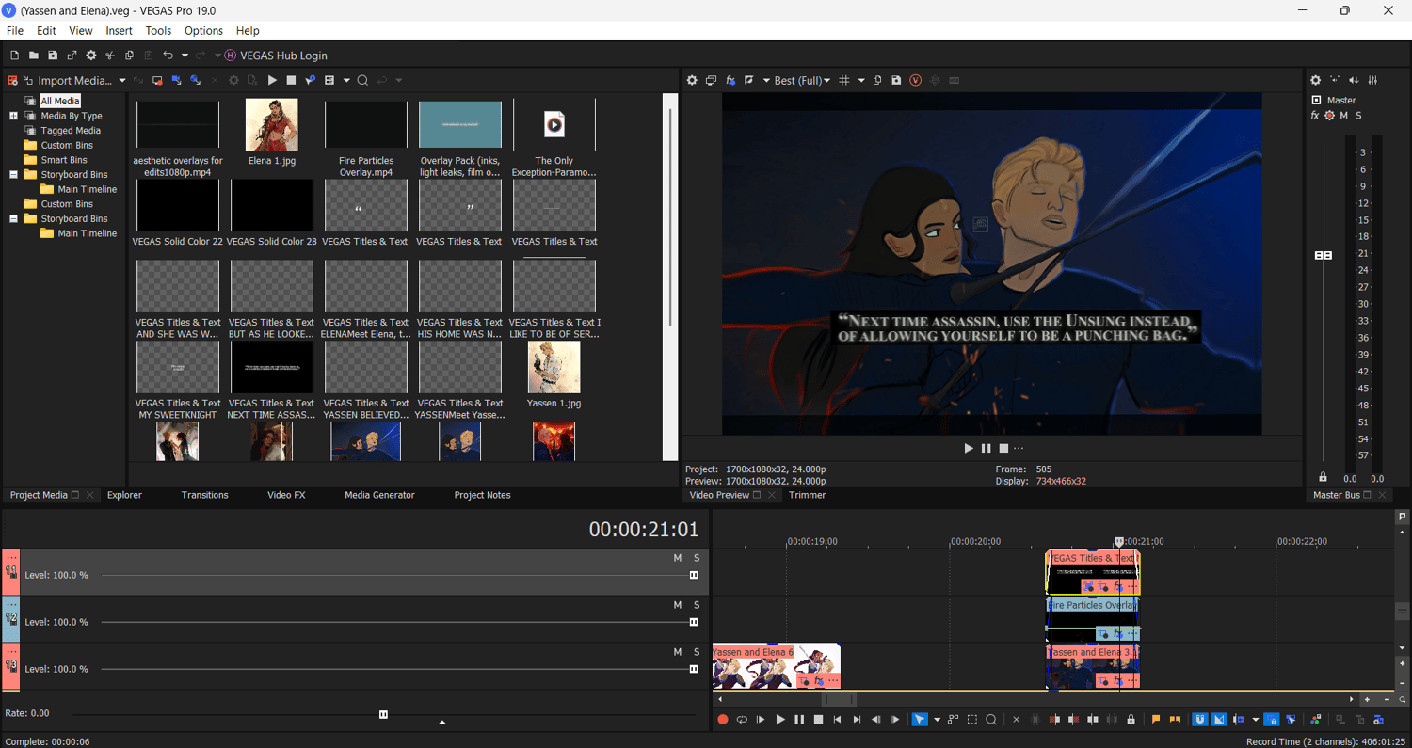Toggle Automatic Crossfades button
Screen dimensions: 1412x748
1219,720
